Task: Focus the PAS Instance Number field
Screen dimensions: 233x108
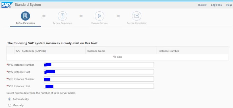Action: coord(99,65)
